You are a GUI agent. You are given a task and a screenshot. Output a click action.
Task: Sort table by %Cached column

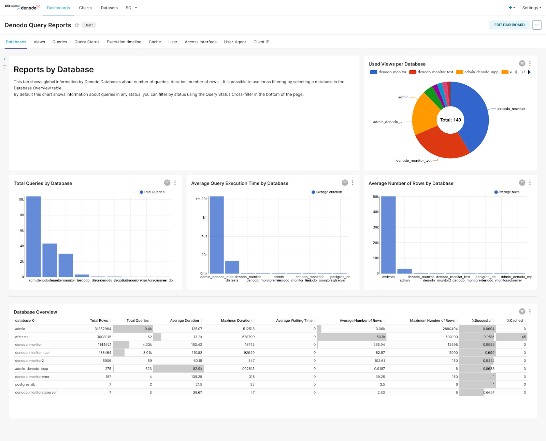point(516,321)
